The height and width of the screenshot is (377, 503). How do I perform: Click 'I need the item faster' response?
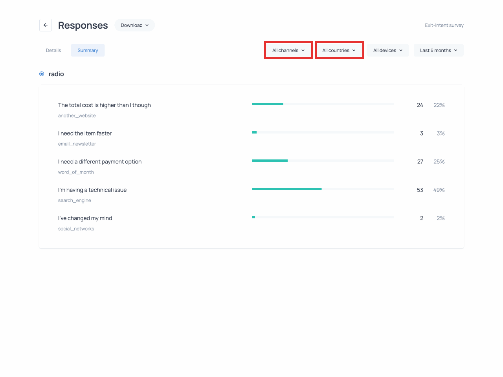[85, 133]
